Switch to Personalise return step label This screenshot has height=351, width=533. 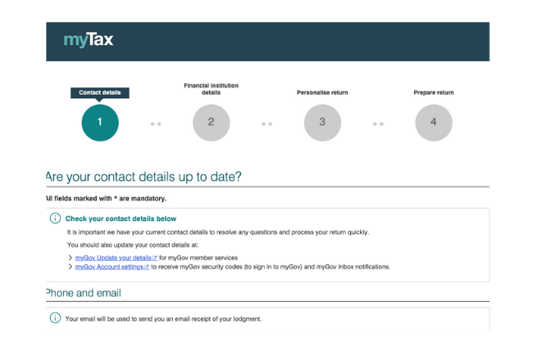322,93
